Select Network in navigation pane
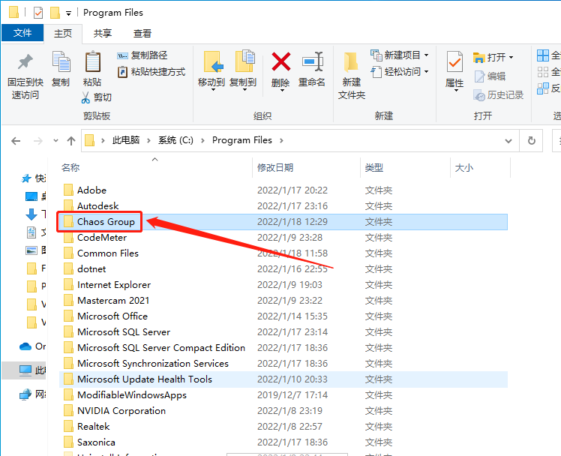 33,394
